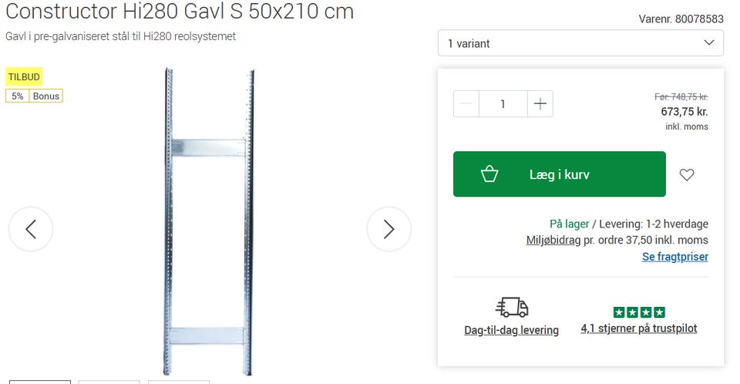Open the 1 variant dropdown
The image size is (740, 384).
580,43
